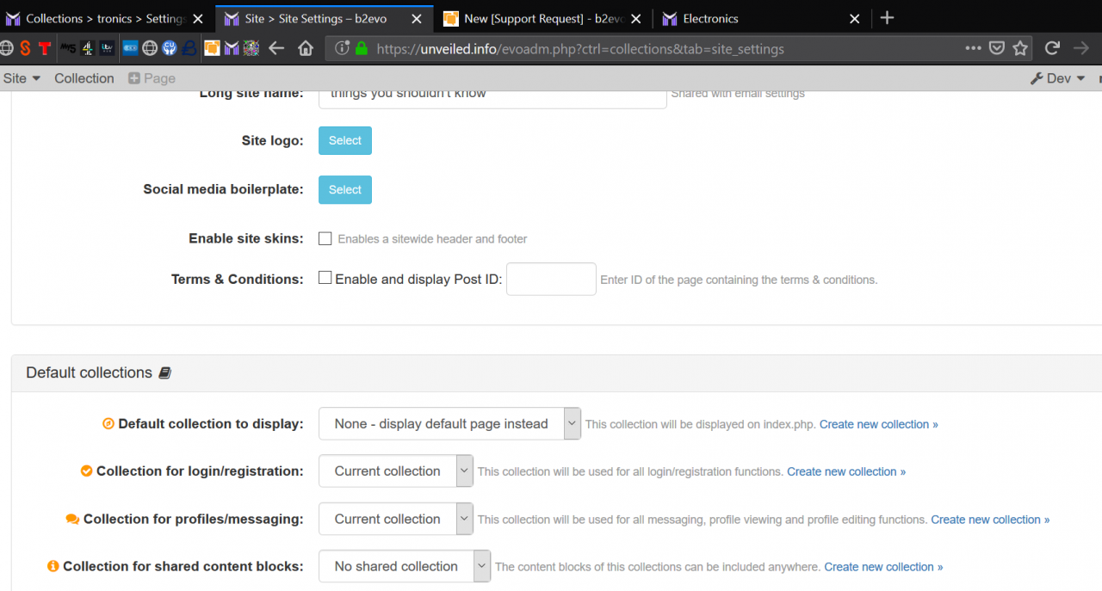Image resolution: width=1102 pixels, height=591 pixels.
Task: Reload the page with the refresh icon
Action: point(1052,48)
